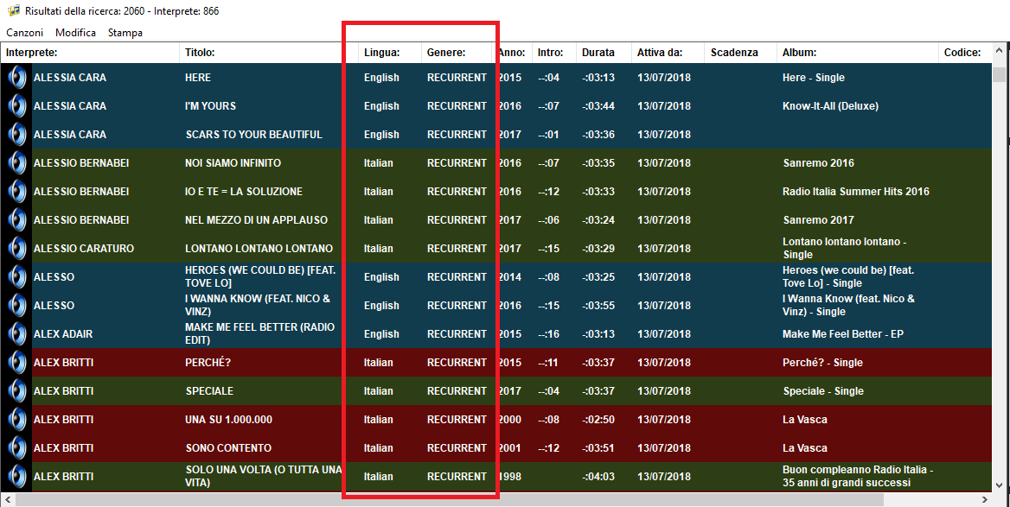Sort by Durata column header

coord(604,53)
